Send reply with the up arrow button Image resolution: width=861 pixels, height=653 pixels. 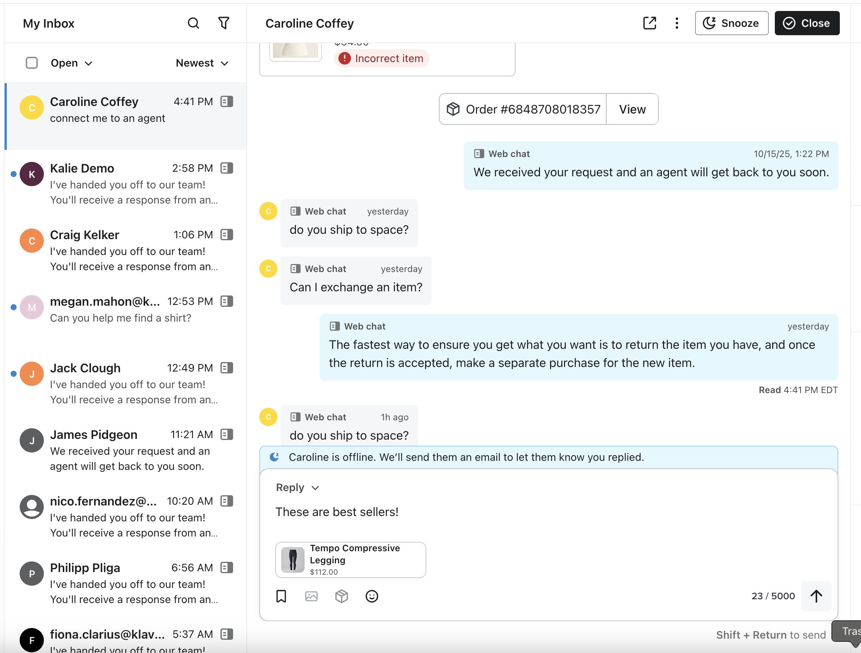(816, 596)
